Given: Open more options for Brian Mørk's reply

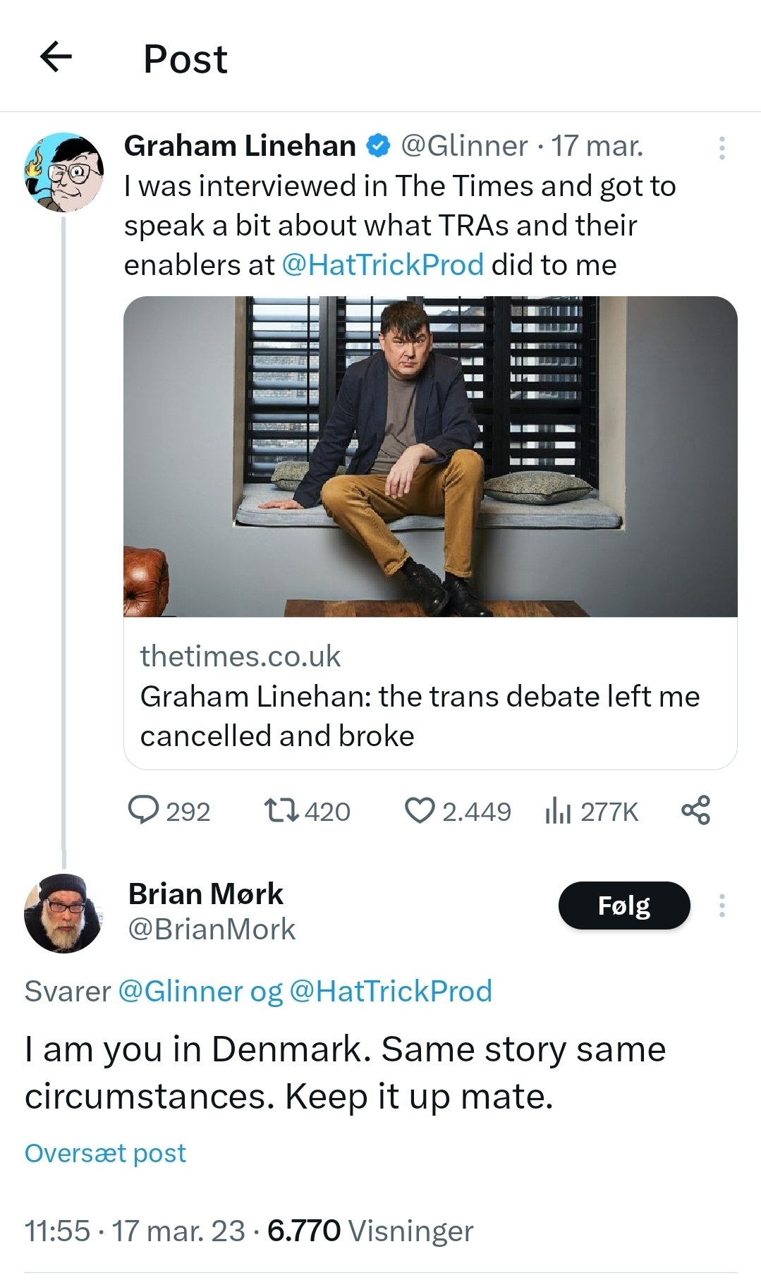Looking at the screenshot, I should [722, 906].
